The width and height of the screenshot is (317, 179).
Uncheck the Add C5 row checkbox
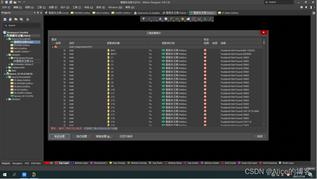pos(64,72)
